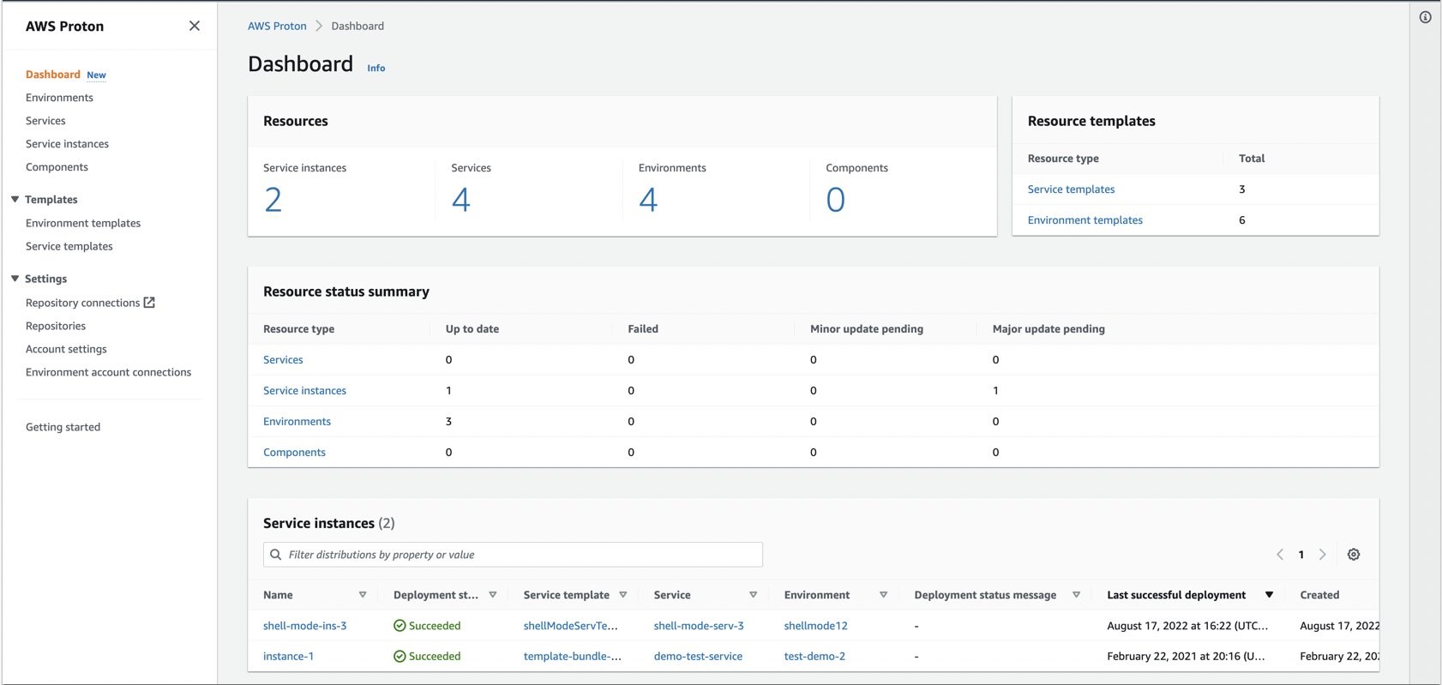Viewport: 1442px width, 685px height.
Task: Open Account settings in the sidebar
Action: (x=66, y=349)
